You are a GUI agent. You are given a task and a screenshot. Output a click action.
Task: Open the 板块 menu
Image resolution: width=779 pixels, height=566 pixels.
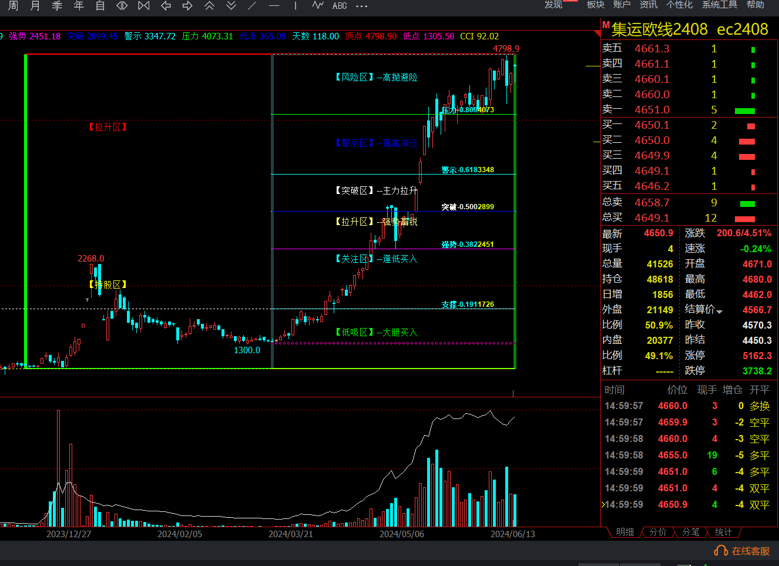[x=596, y=4]
